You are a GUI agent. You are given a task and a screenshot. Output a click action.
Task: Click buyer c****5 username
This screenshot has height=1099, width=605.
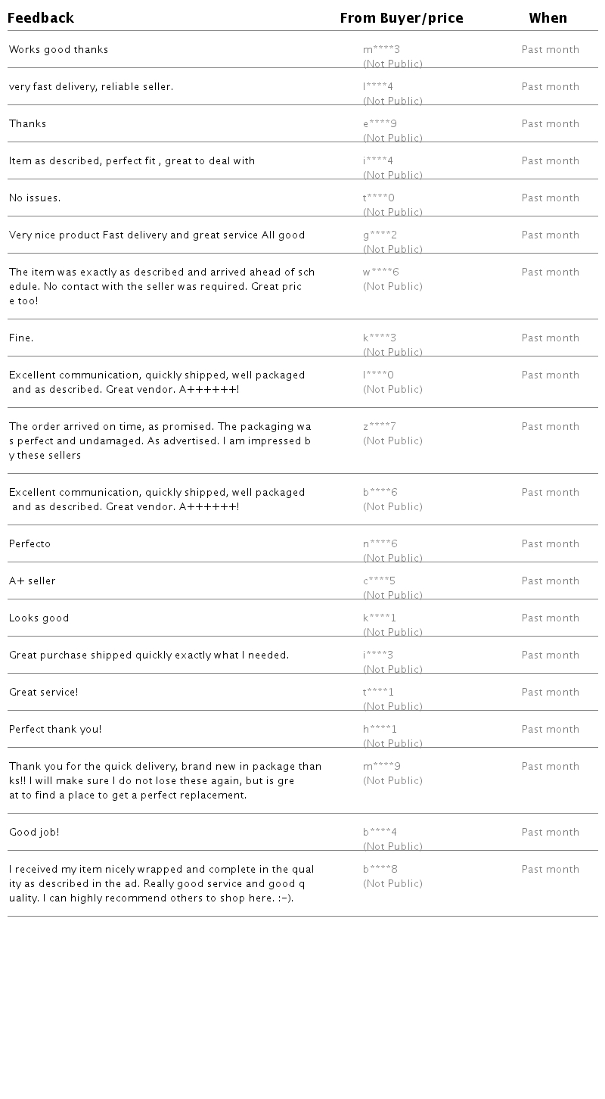pos(379,581)
